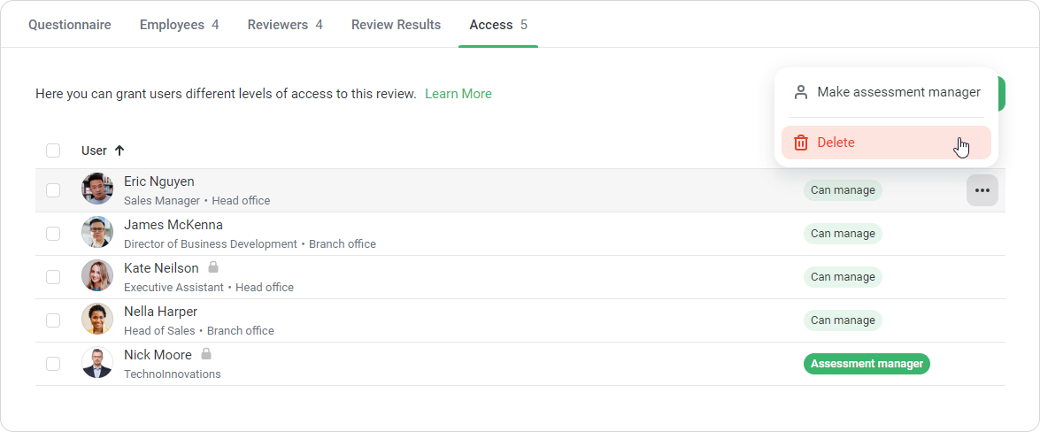1040x432 pixels.
Task: Select the checkbox for Nick Moore
Action: coord(53,364)
